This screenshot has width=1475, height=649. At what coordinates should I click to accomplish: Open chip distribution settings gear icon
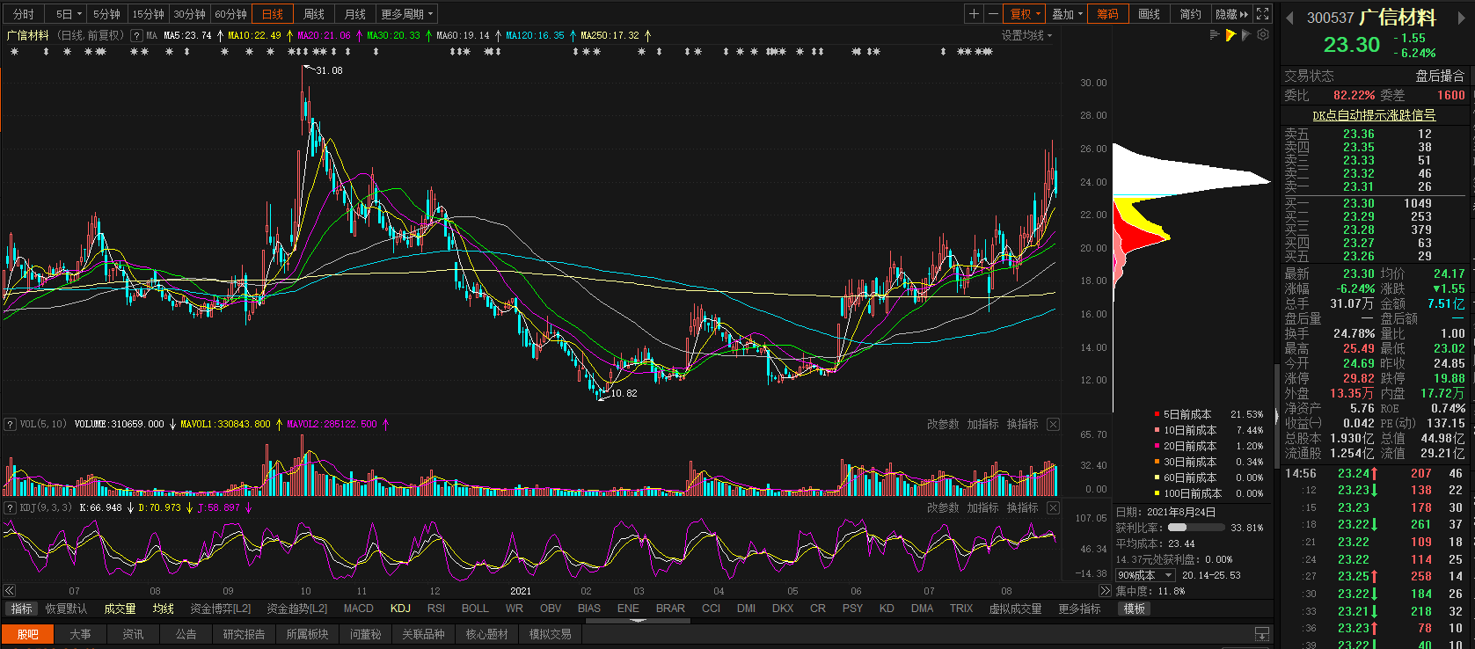(x=1263, y=35)
